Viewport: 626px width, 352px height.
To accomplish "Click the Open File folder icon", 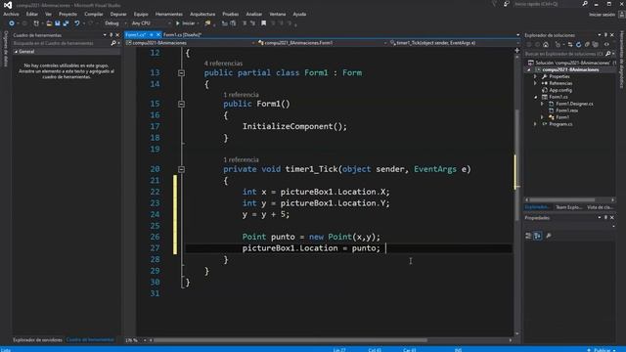I will click(x=49, y=23).
